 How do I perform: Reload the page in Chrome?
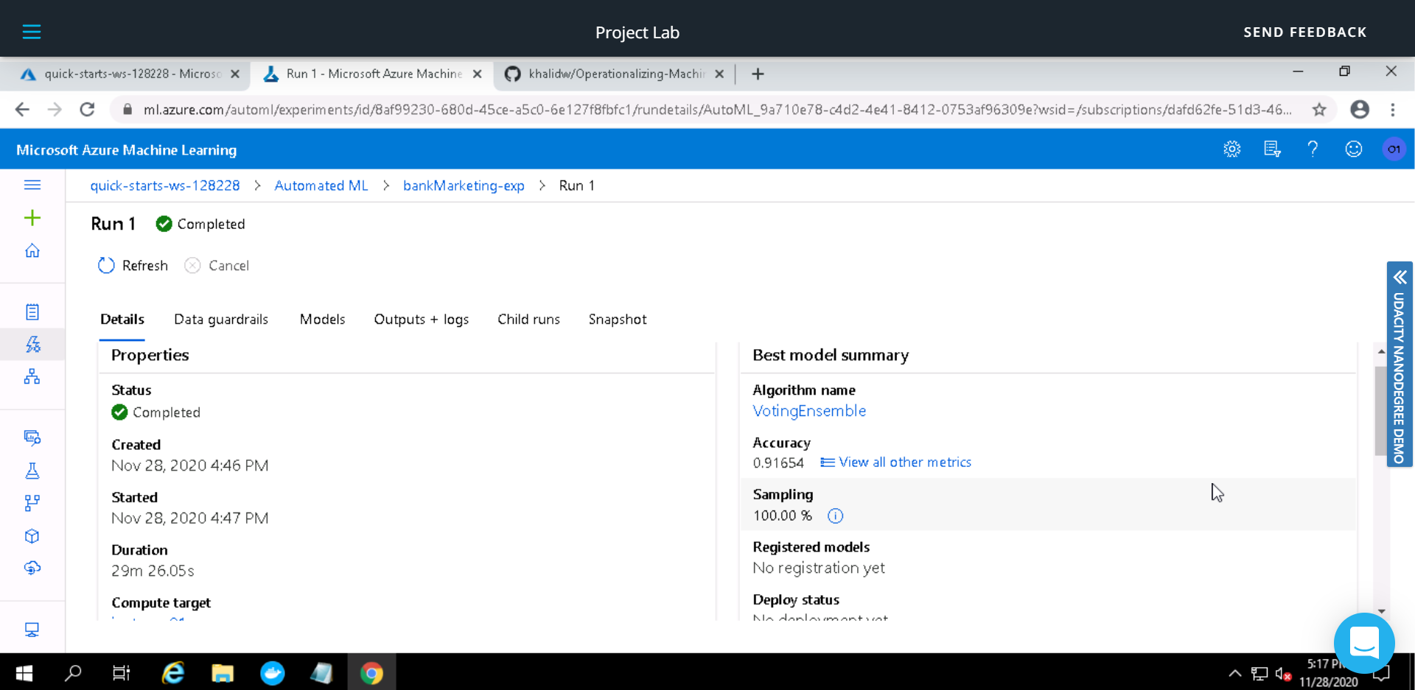click(87, 110)
